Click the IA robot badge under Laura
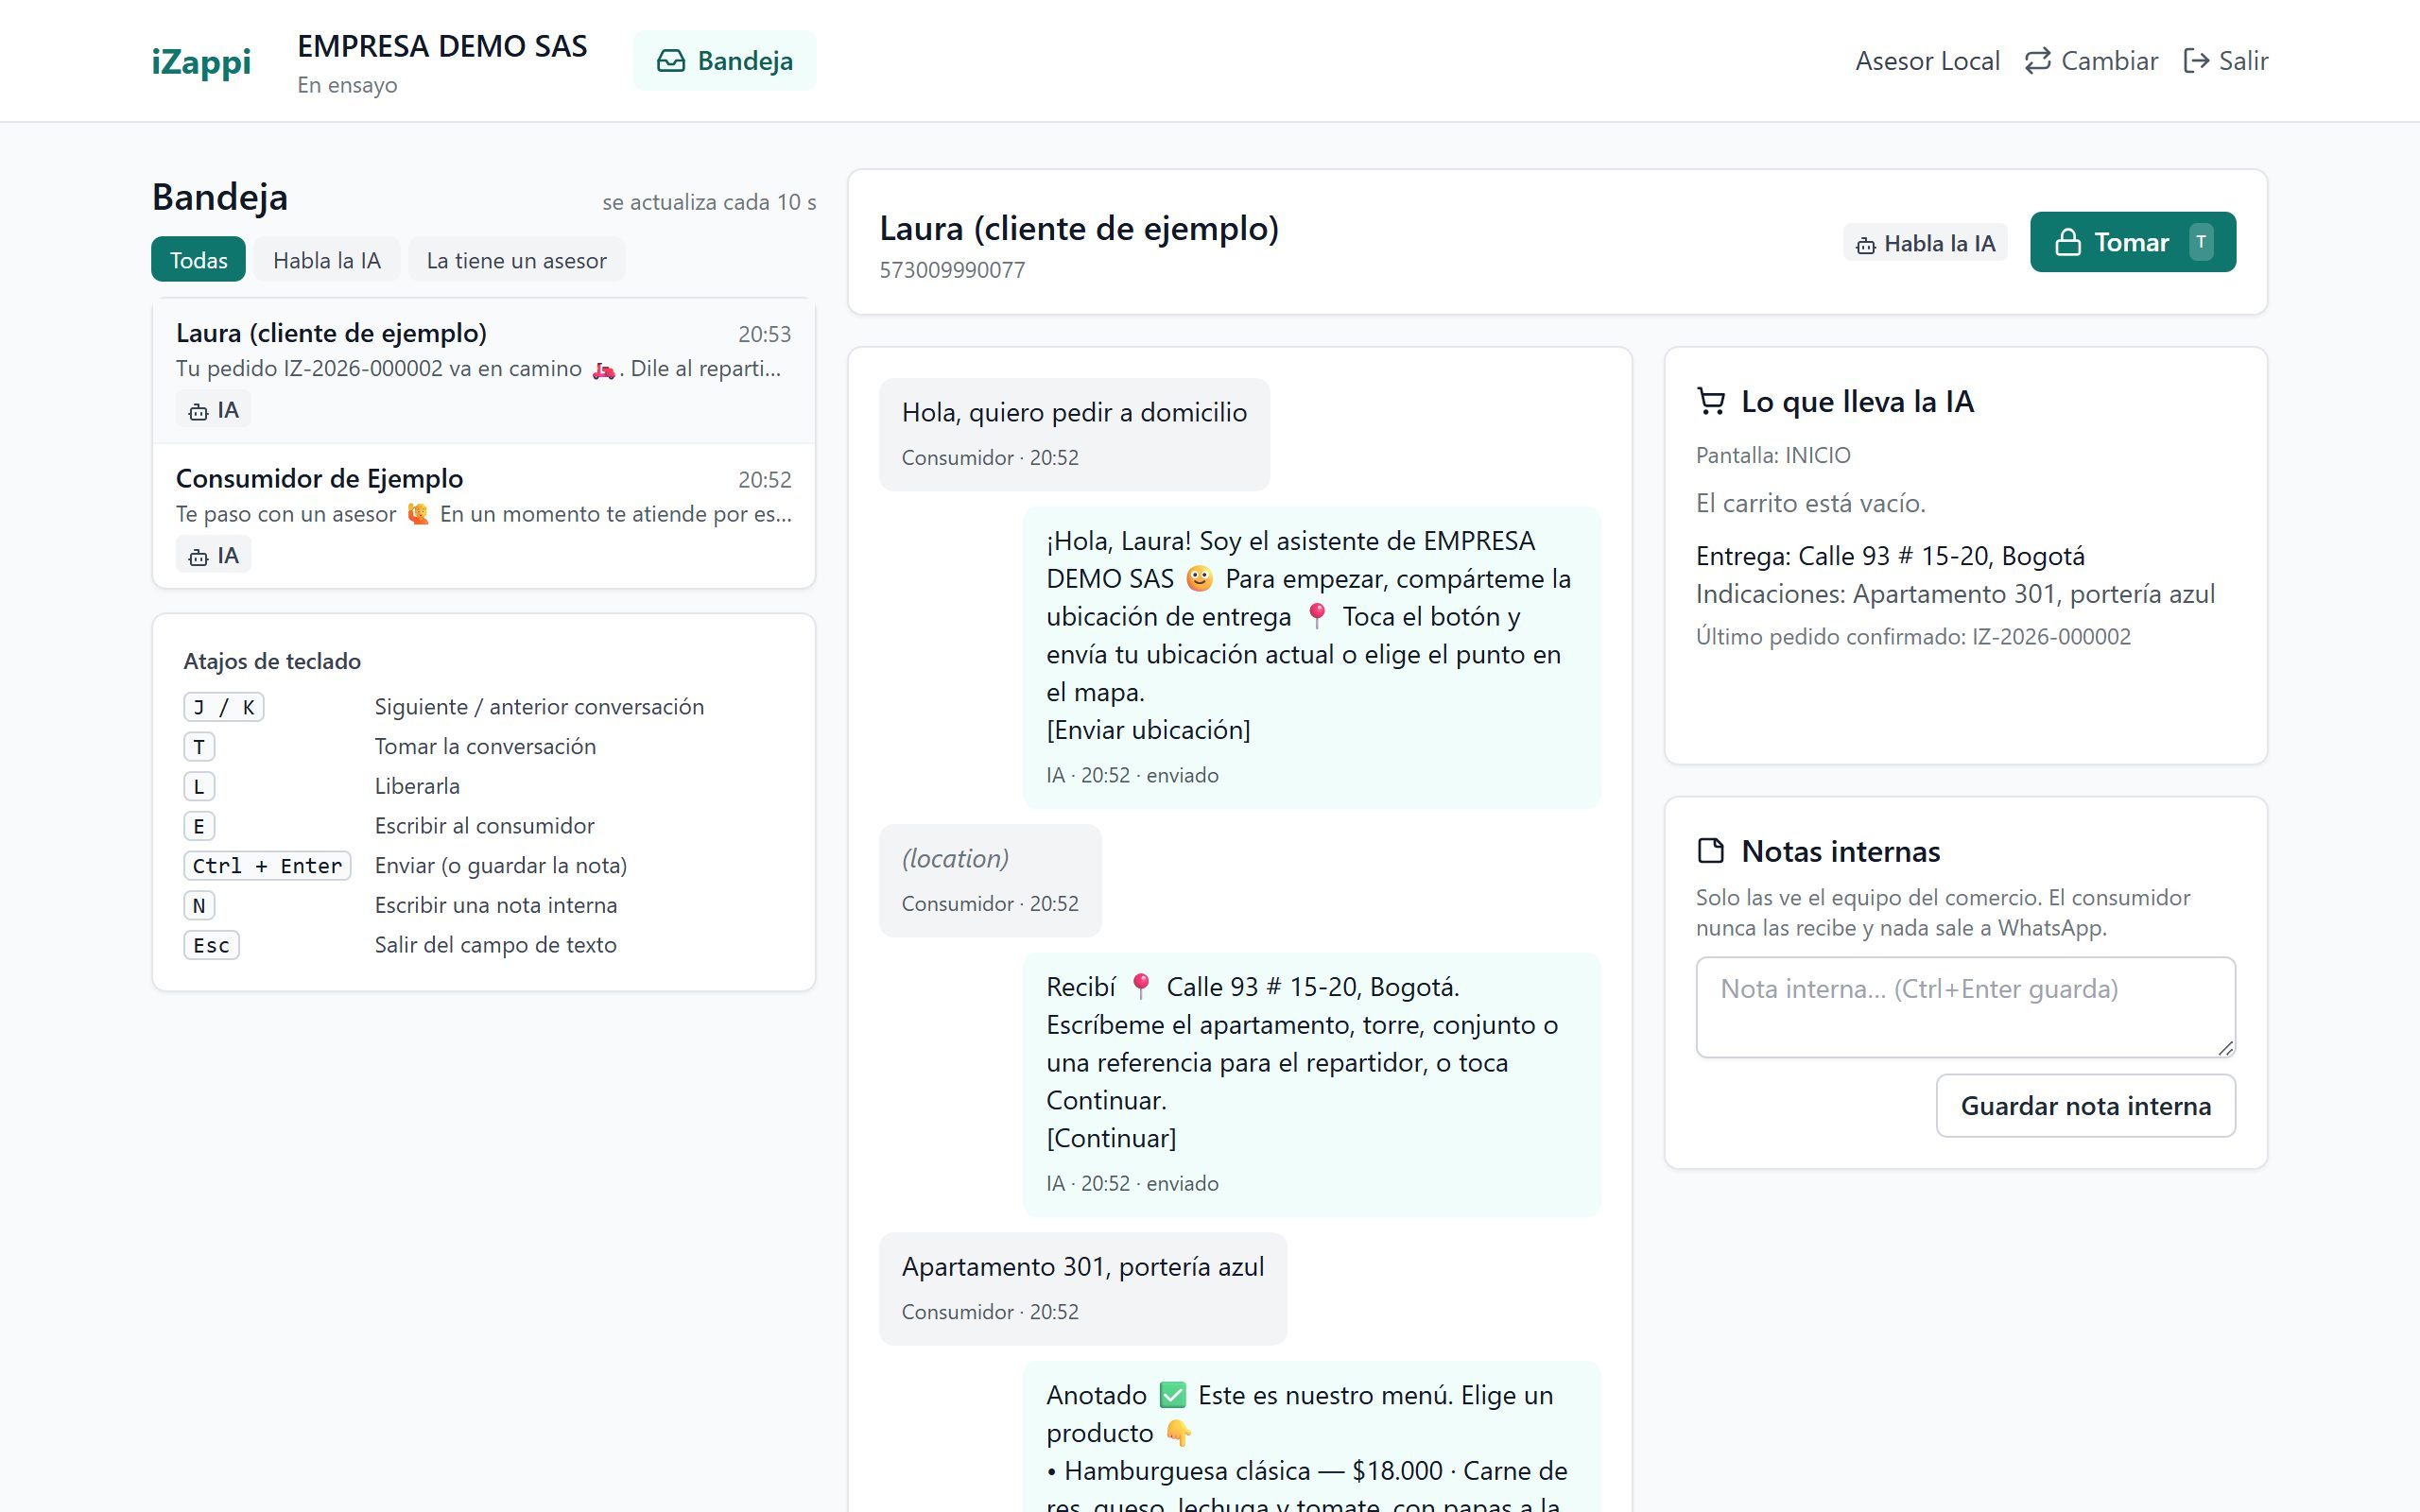The width and height of the screenshot is (2420, 1512). (x=213, y=410)
